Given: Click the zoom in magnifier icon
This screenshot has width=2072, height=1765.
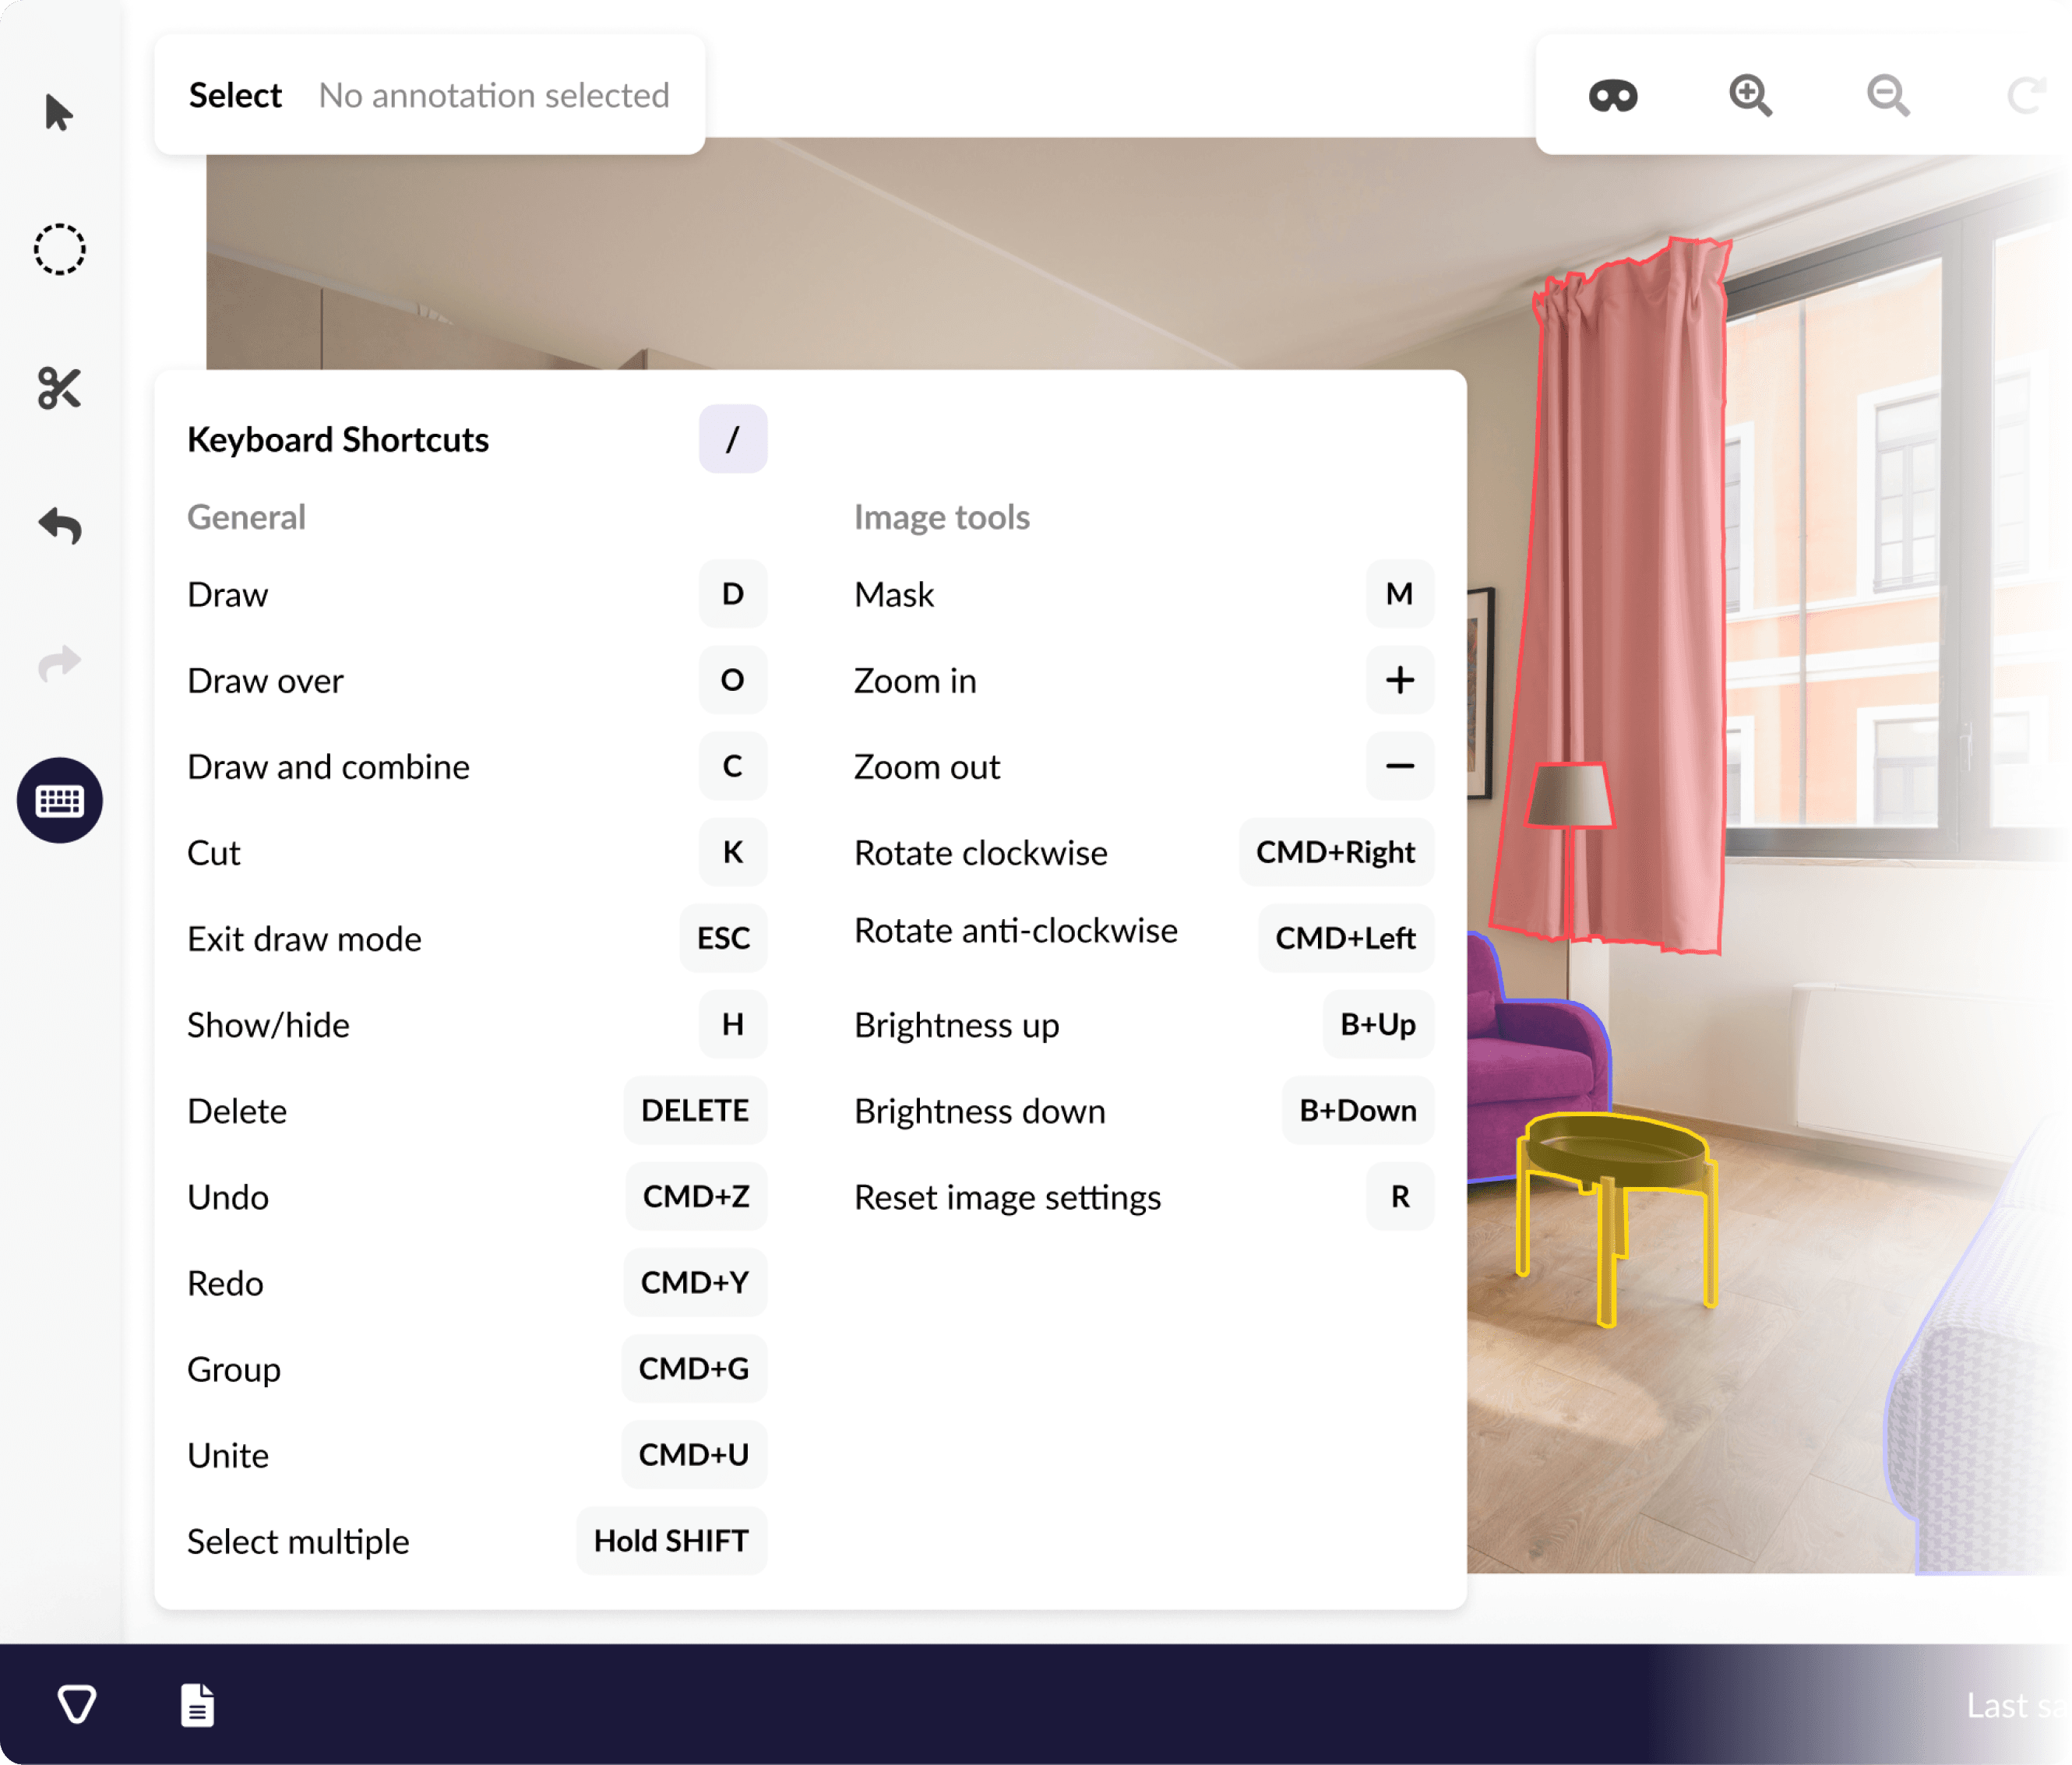Looking at the screenshot, I should [1750, 96].
